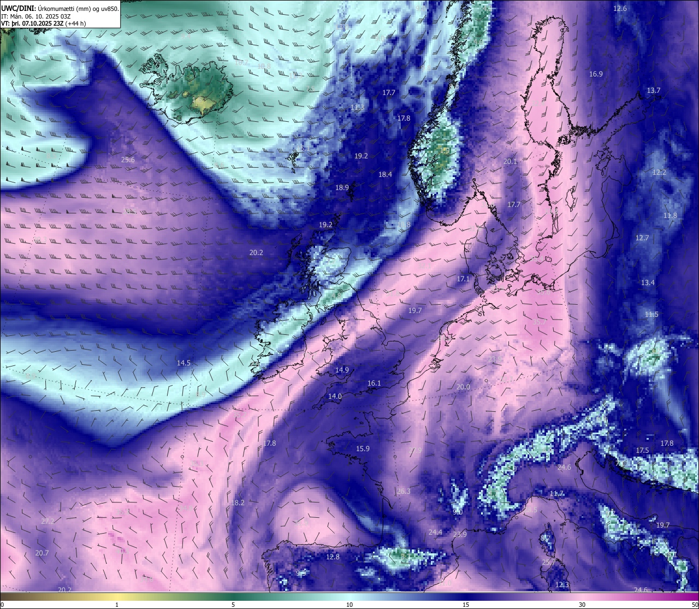
Task: Click the 24.4 value on the map
Action: point(435,533)
